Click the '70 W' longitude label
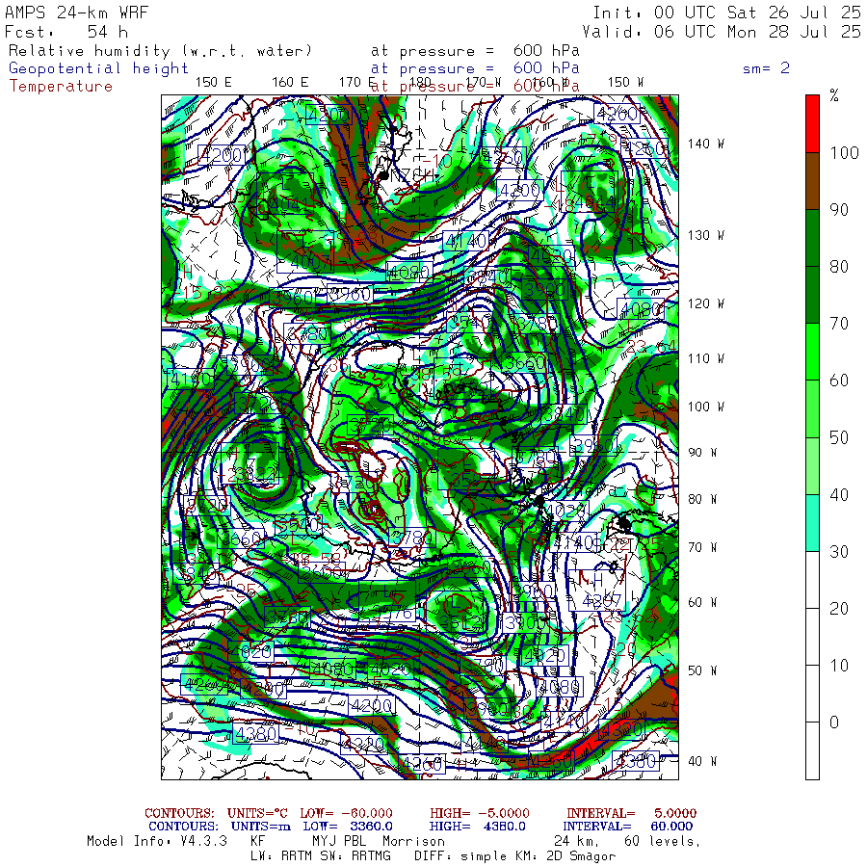This screenshot has height=867, width=867. pos(702,547)
